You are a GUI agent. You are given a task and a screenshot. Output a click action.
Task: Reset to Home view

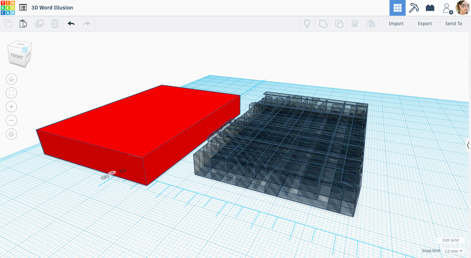coord(11,79)
